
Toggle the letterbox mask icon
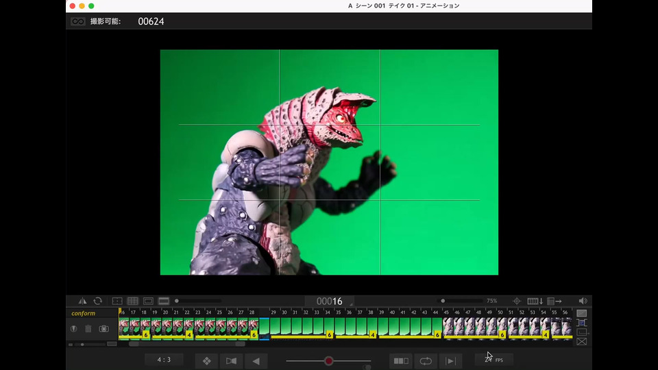pyautogui.click(x=164, y=301)
